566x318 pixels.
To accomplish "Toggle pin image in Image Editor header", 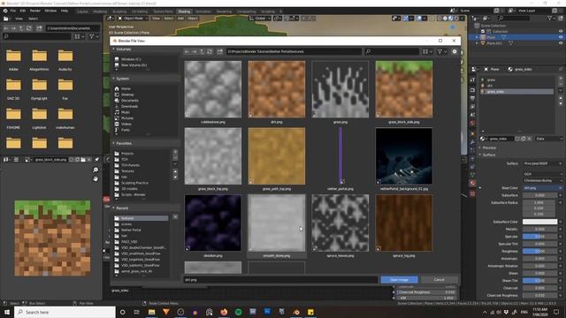I will point(96,159).
